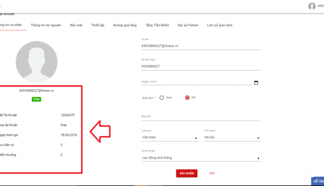Open the Tỉnh thành dropdown showing Hà Nội
This screenshot has height=186, width=324.
(232, 138)
